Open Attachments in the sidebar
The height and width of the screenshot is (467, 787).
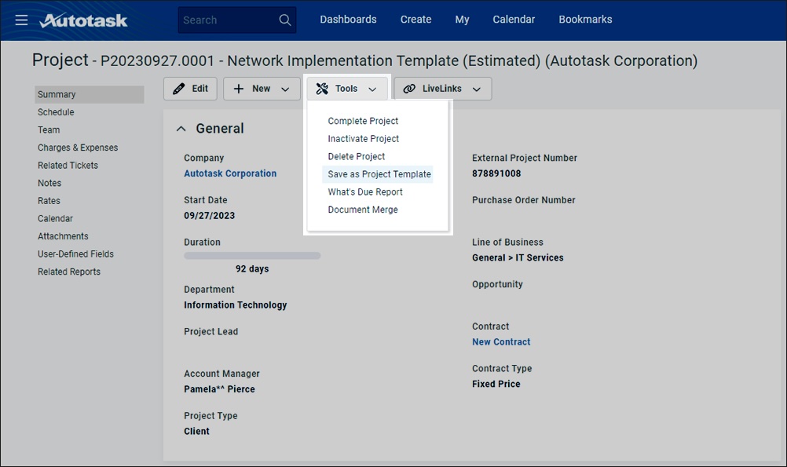(63, 236)
